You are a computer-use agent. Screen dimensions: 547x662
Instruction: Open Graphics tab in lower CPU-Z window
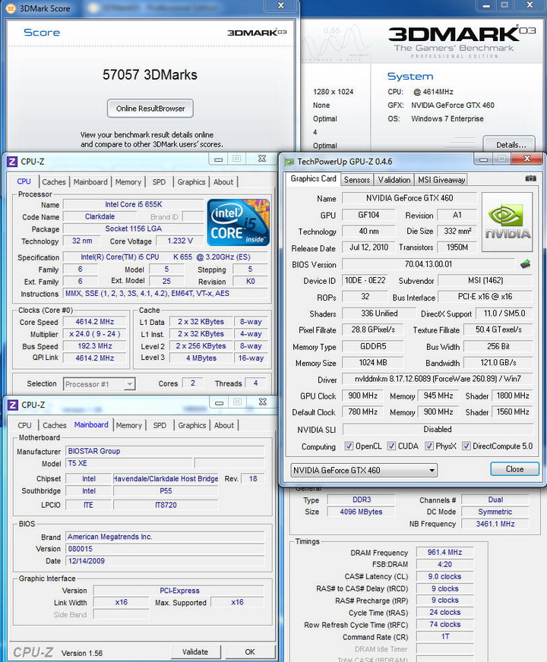[x=191, y=426]
